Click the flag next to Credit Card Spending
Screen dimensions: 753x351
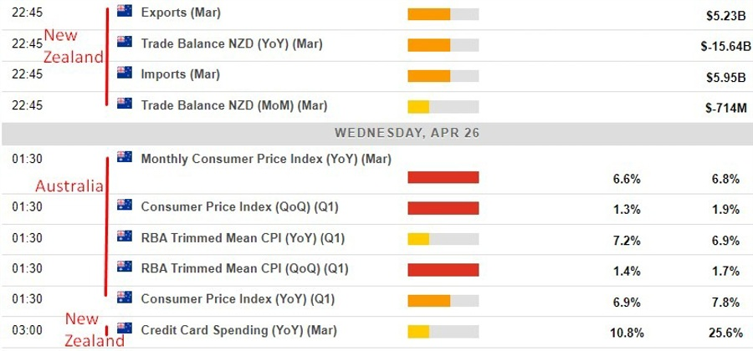coord(125,328)
